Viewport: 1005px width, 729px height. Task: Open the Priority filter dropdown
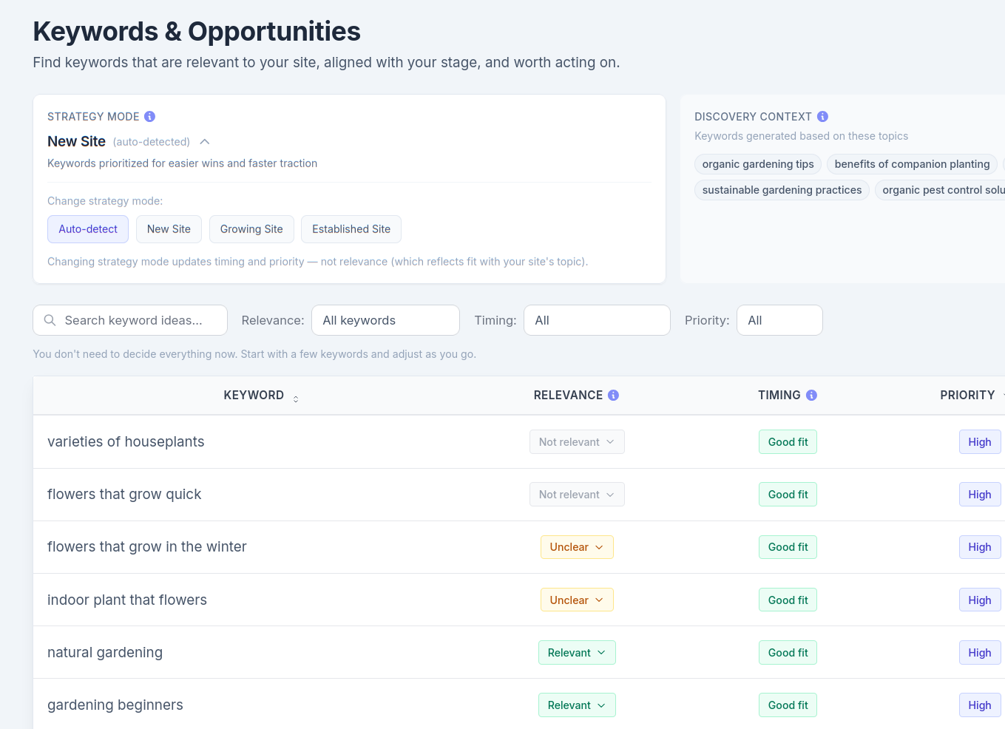[779, 320]
